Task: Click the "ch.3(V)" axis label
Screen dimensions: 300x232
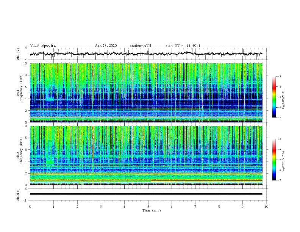Action: 18,194
